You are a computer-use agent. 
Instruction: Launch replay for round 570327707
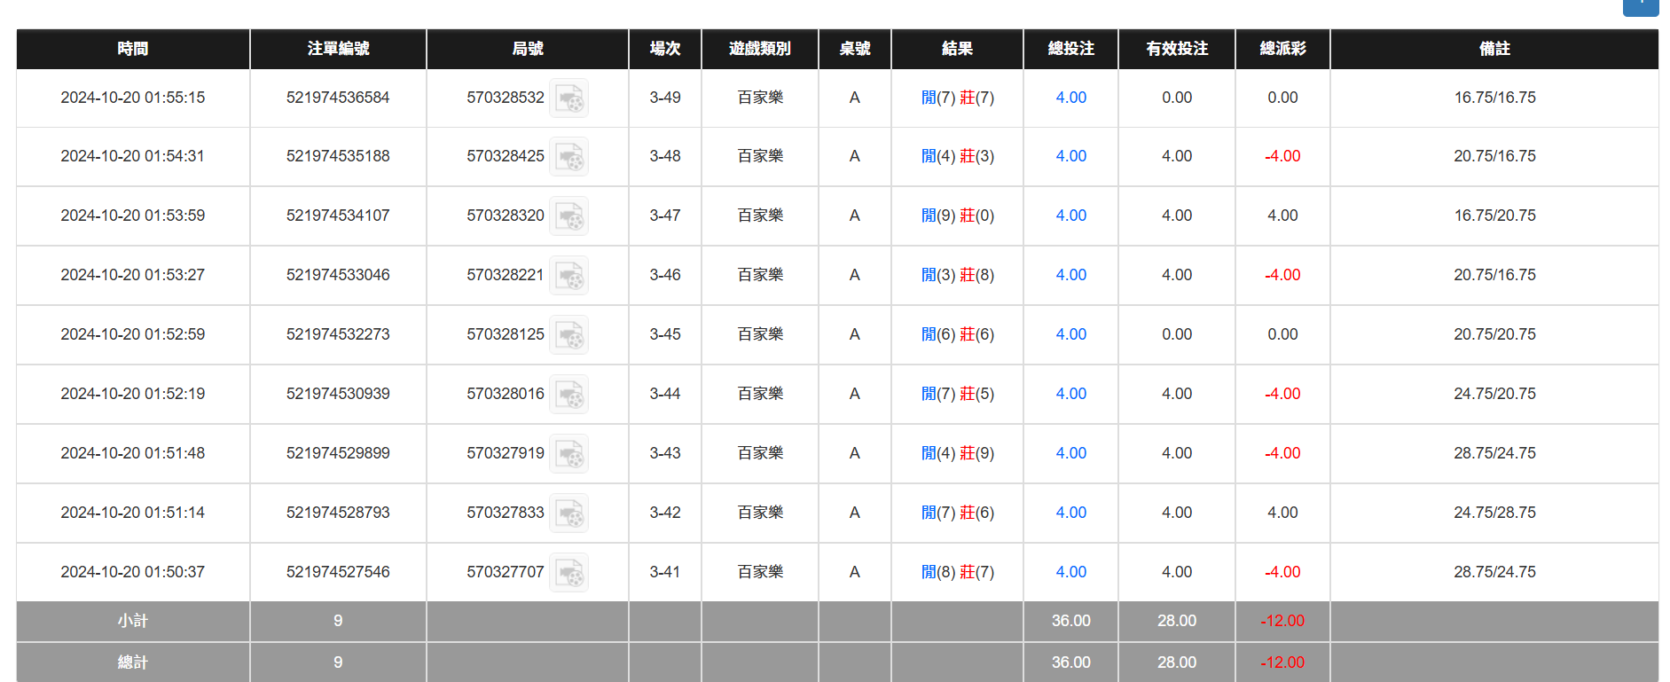tap(568, 573)
